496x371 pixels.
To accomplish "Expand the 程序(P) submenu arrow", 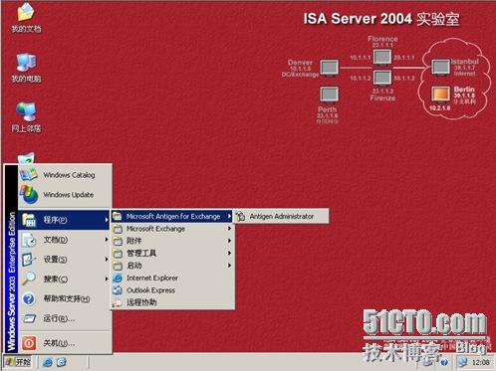I will [107, 220].
